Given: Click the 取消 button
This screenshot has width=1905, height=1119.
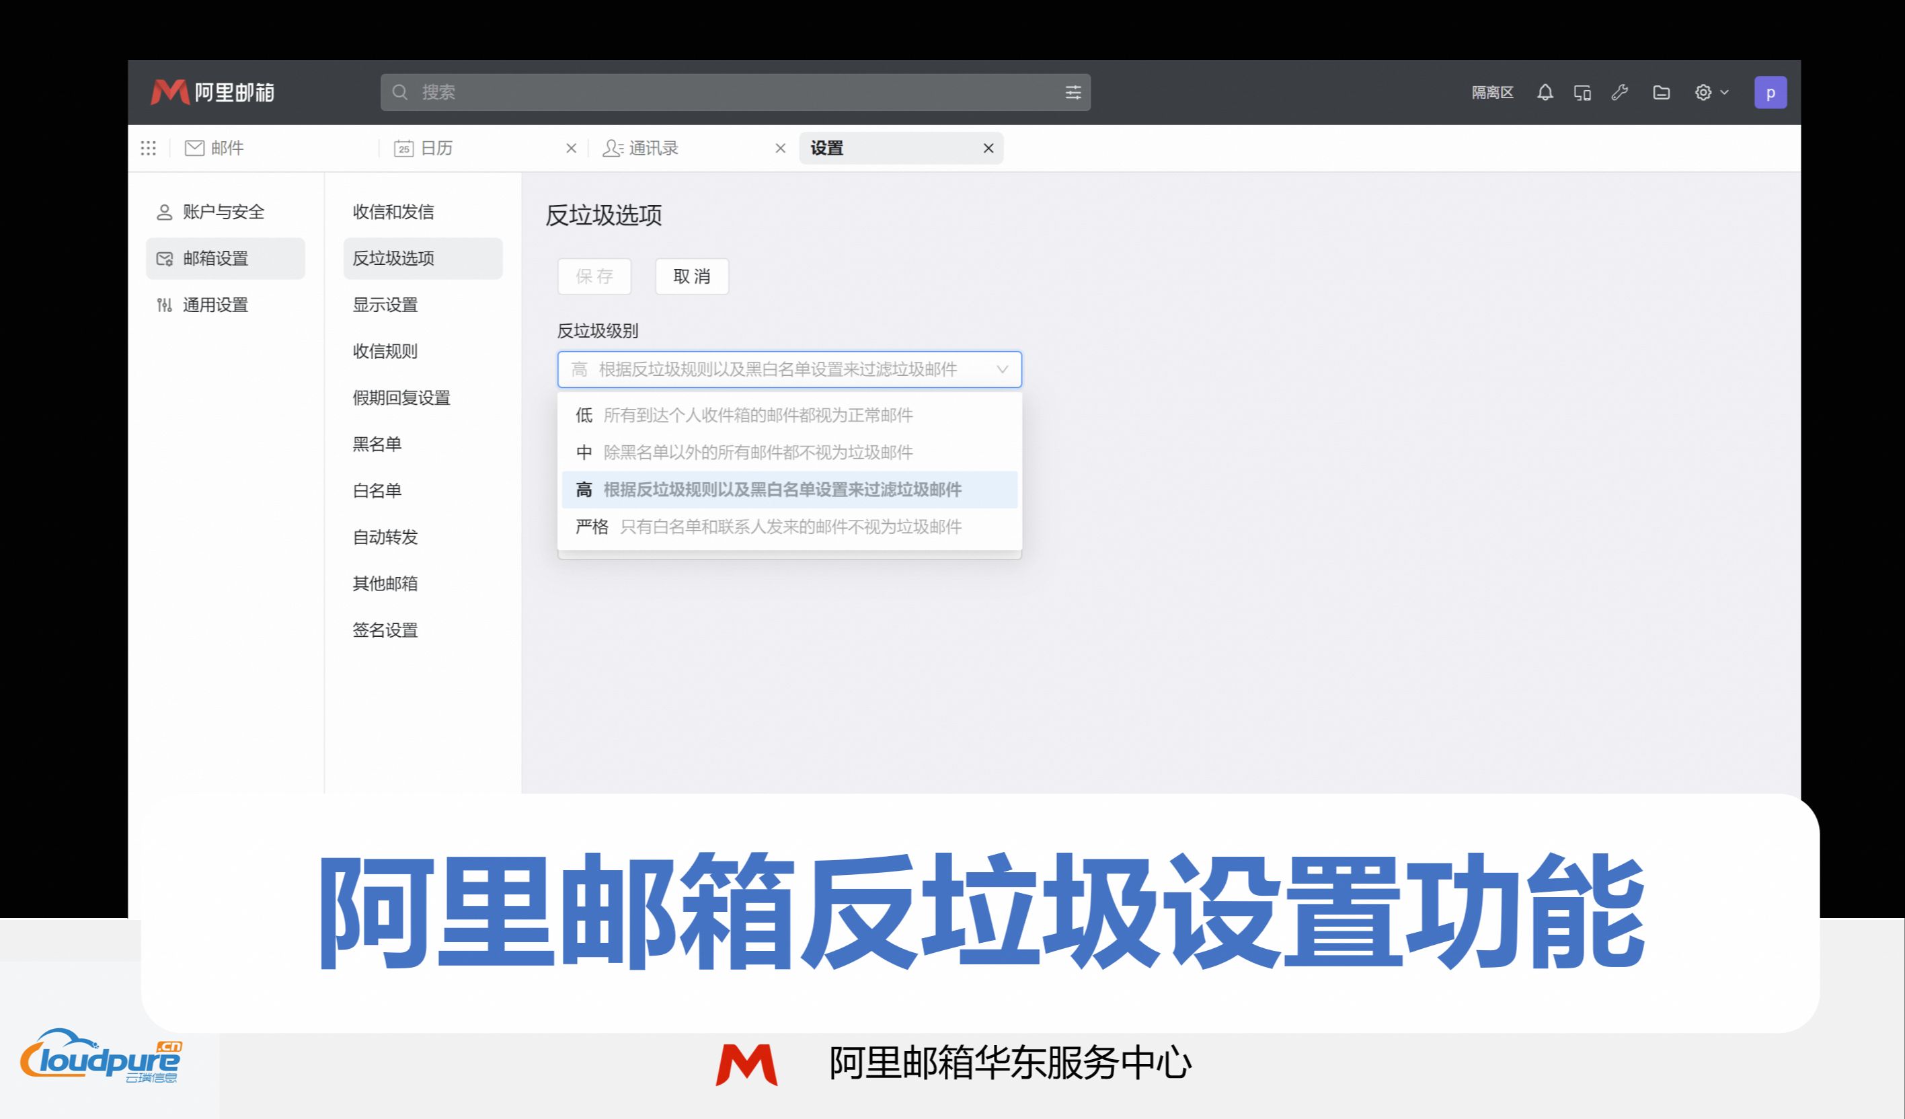Looking at the screenshot, I should pos(692,277).
